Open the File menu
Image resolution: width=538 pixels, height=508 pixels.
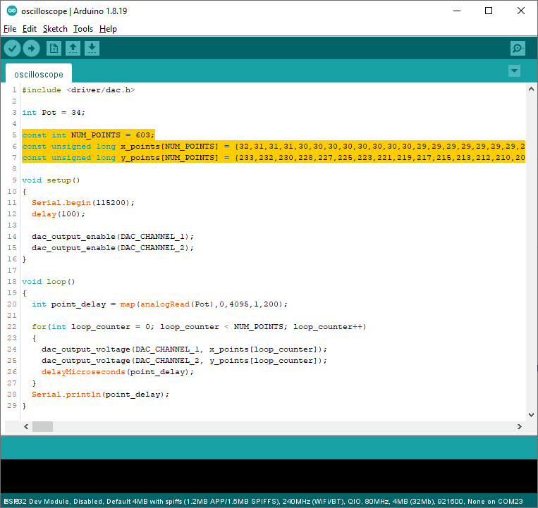coord(10,29)
